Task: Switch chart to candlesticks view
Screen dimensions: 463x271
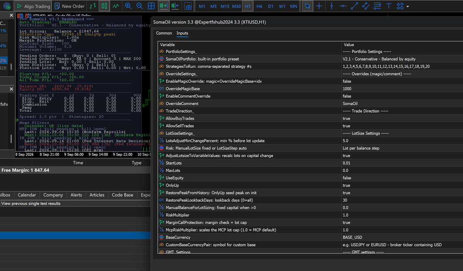Action: coord(104,6)
